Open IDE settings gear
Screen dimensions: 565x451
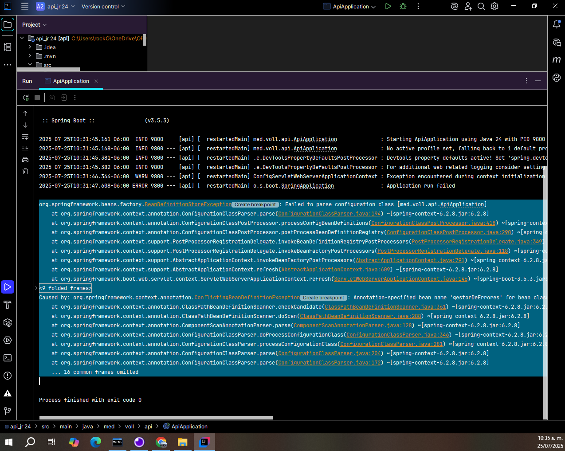(x=494, y=6)
